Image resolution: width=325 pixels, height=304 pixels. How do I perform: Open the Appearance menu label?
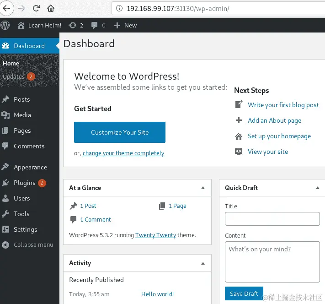coord(31,167)
